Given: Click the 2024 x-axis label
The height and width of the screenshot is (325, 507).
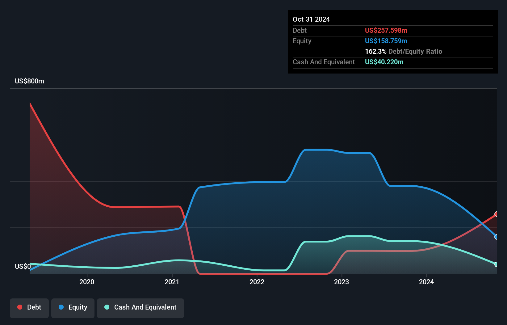Looking at the screenshot, I should tap(426, 282).
